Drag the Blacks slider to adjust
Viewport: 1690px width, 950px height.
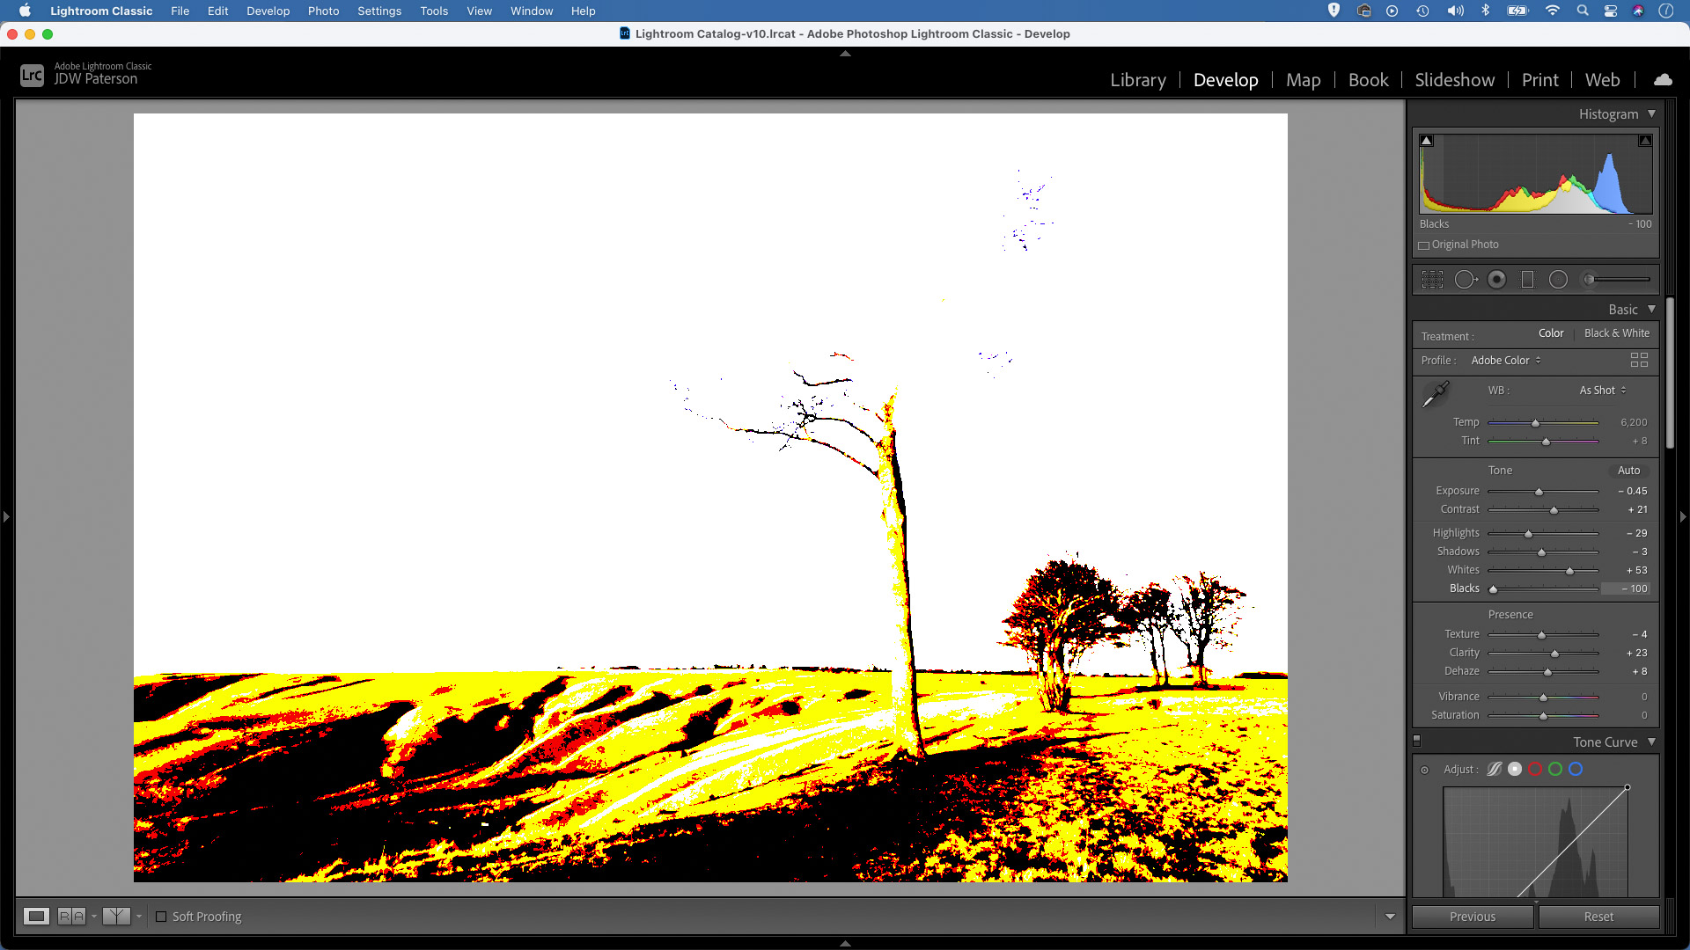pos(1493,588)
